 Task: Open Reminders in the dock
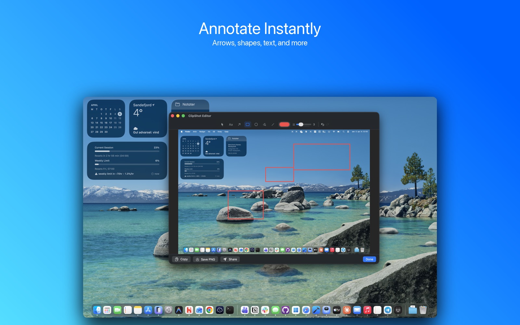(128, 310)
